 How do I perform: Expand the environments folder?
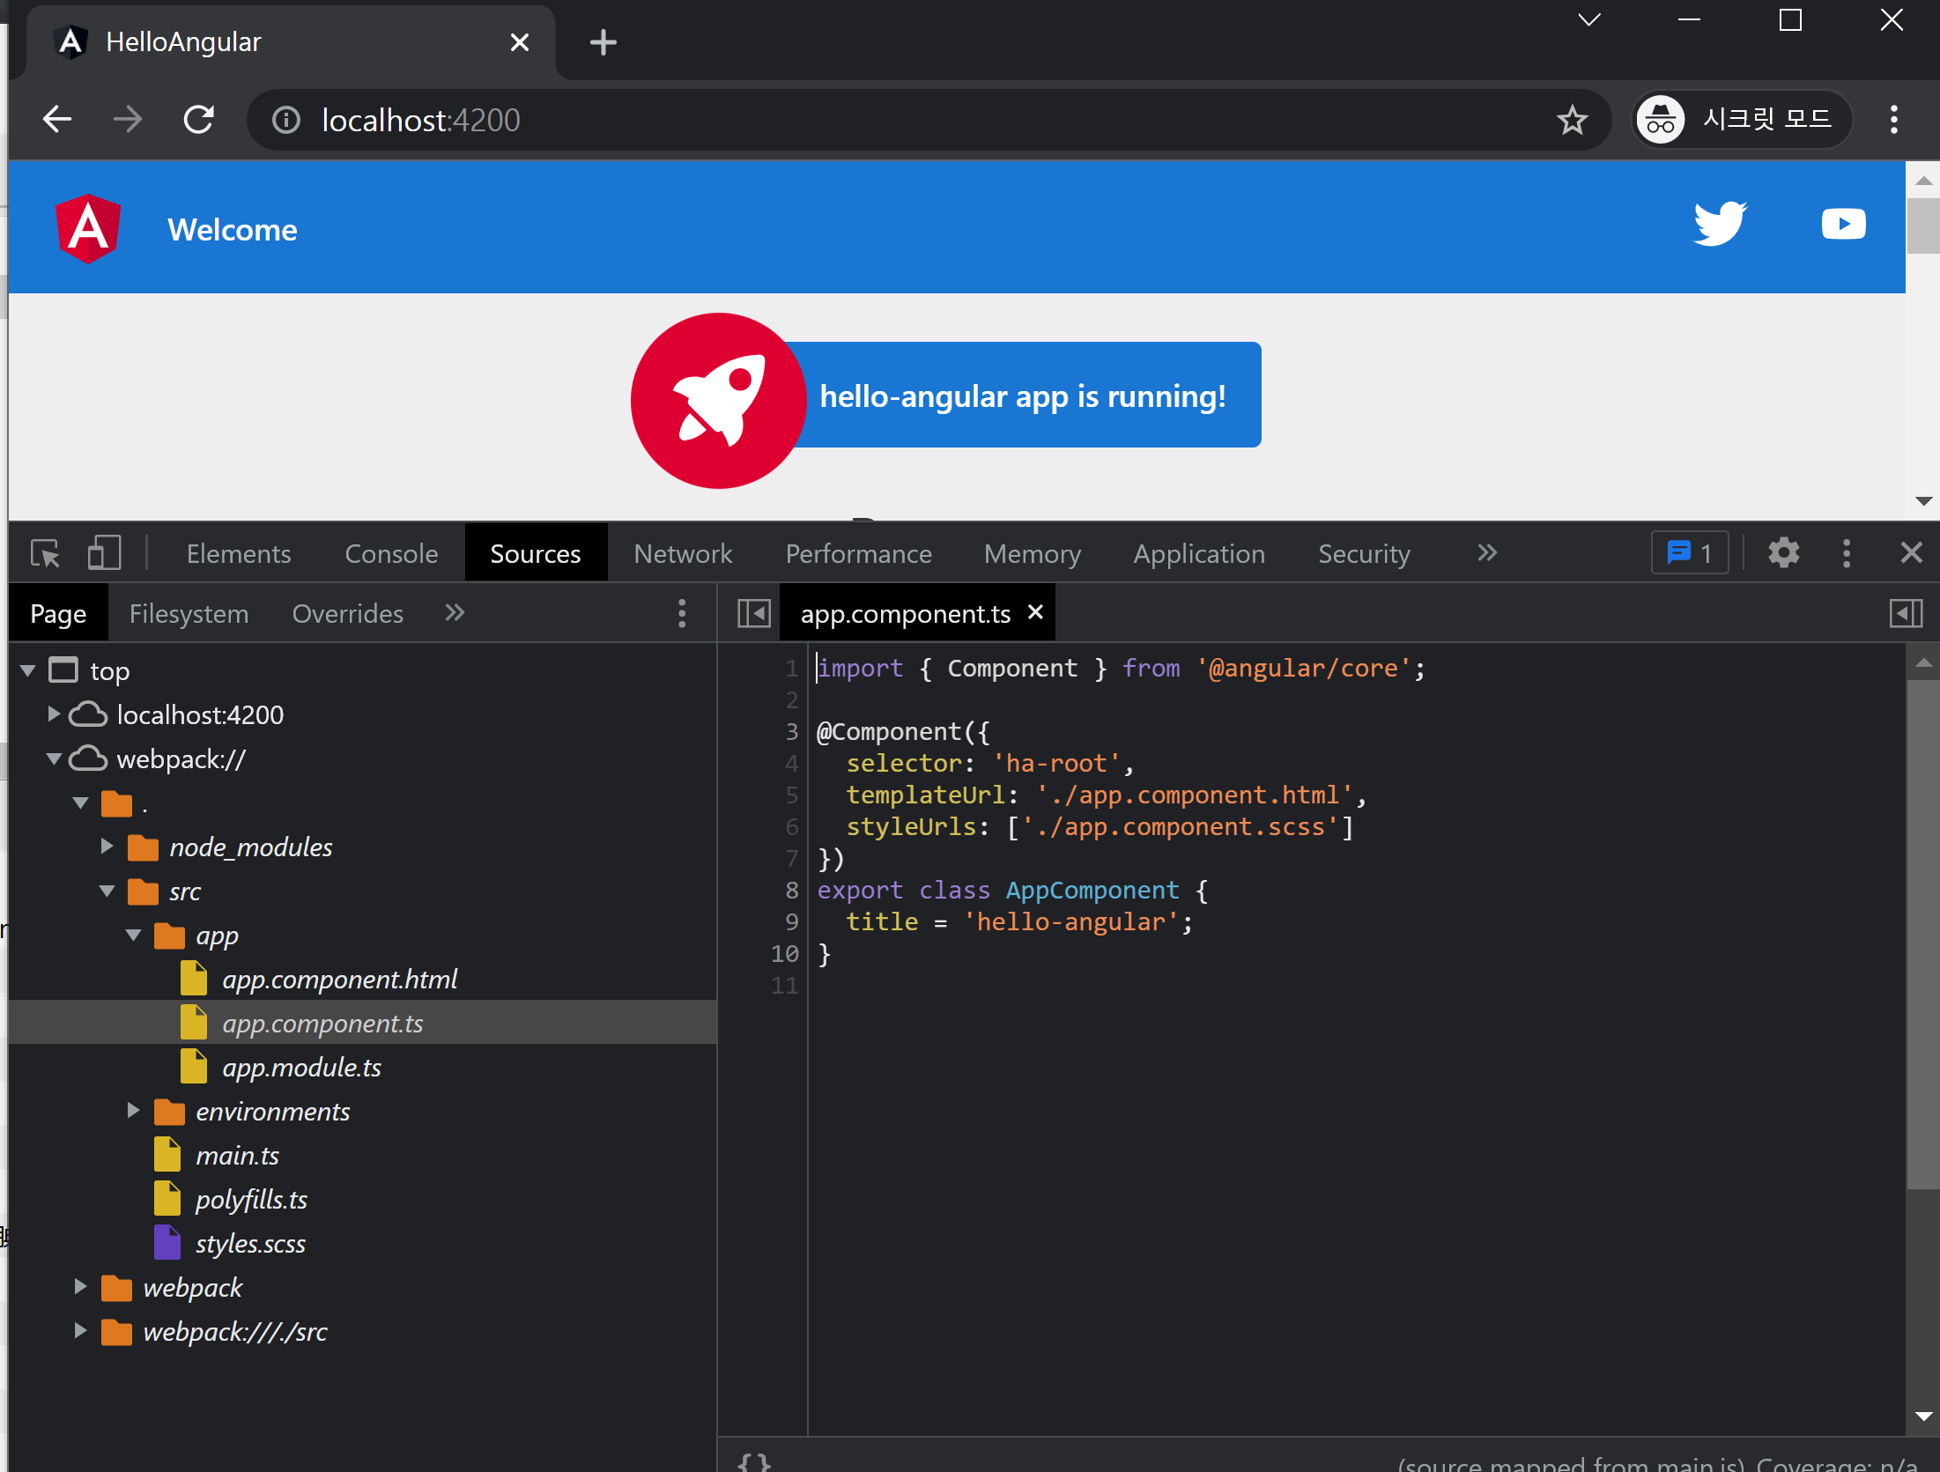[x=133, y=1111]
